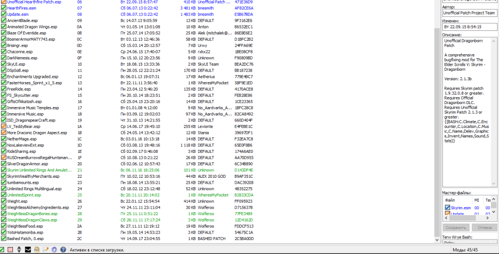Image resolution: width=499 pixels, height=254 pixels.
Task: Select GiftsOfAkatosh.esp in the list
Action: [24, 102]
